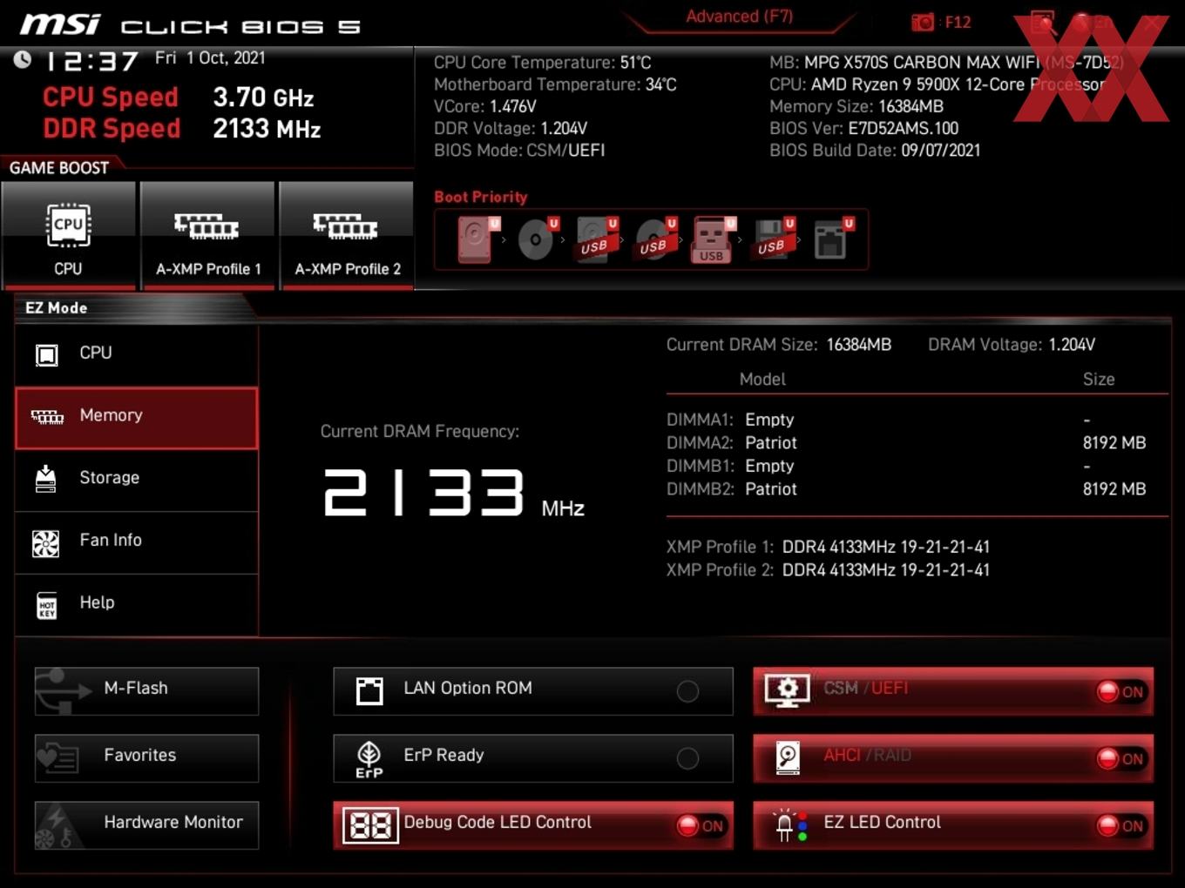
Task: Click the BIOS Mode CSM/UEFI text
Action: (519, 150)
